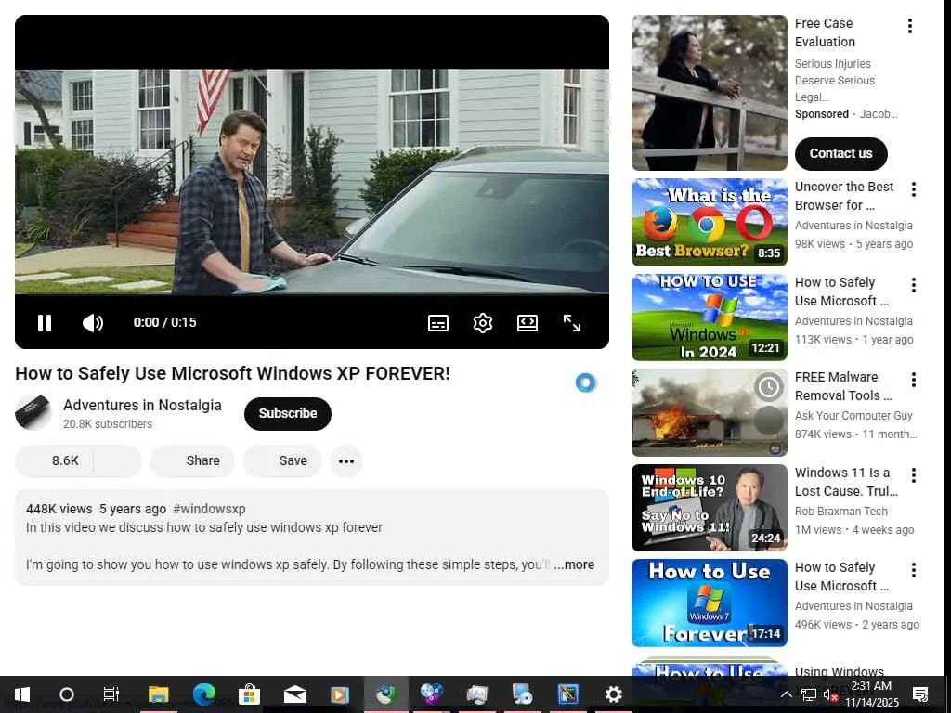Open Task View on the taskbar
951x713 pixels.
[x=111, y=694]
